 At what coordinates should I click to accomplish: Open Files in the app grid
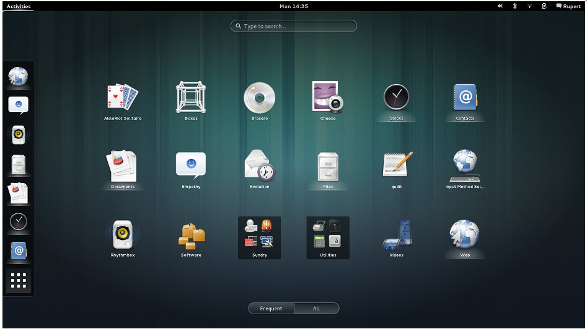(x=328, y=169)
